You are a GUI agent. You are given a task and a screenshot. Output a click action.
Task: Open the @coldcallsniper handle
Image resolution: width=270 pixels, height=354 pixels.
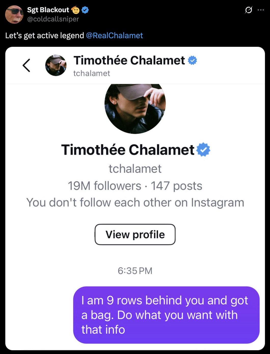point(53,19)
